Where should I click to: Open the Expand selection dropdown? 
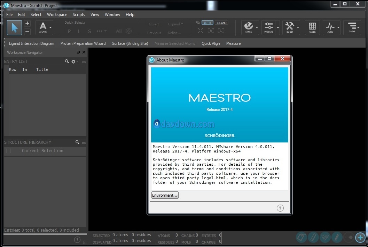pos(175,24)
